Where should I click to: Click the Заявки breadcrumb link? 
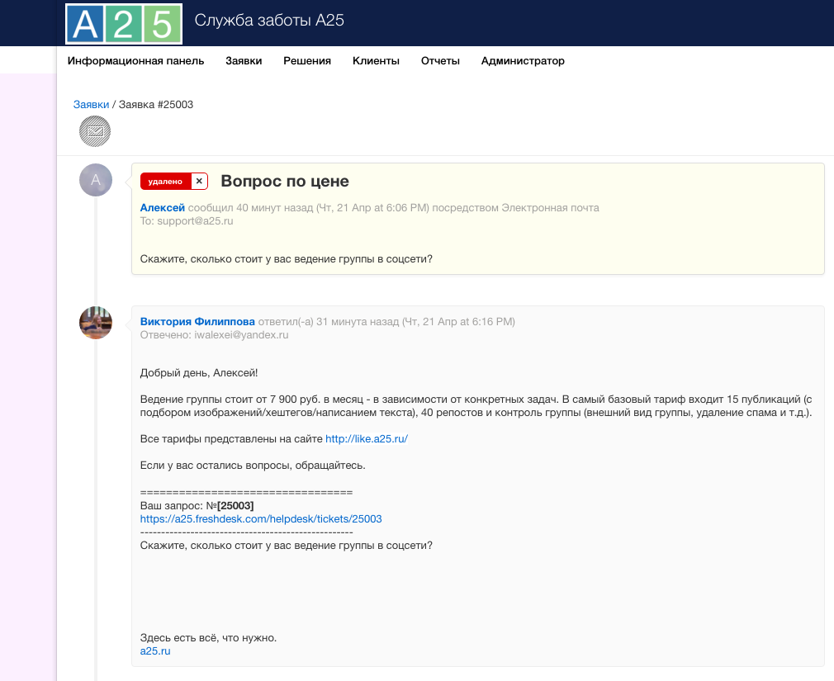[x=91, y=105]
